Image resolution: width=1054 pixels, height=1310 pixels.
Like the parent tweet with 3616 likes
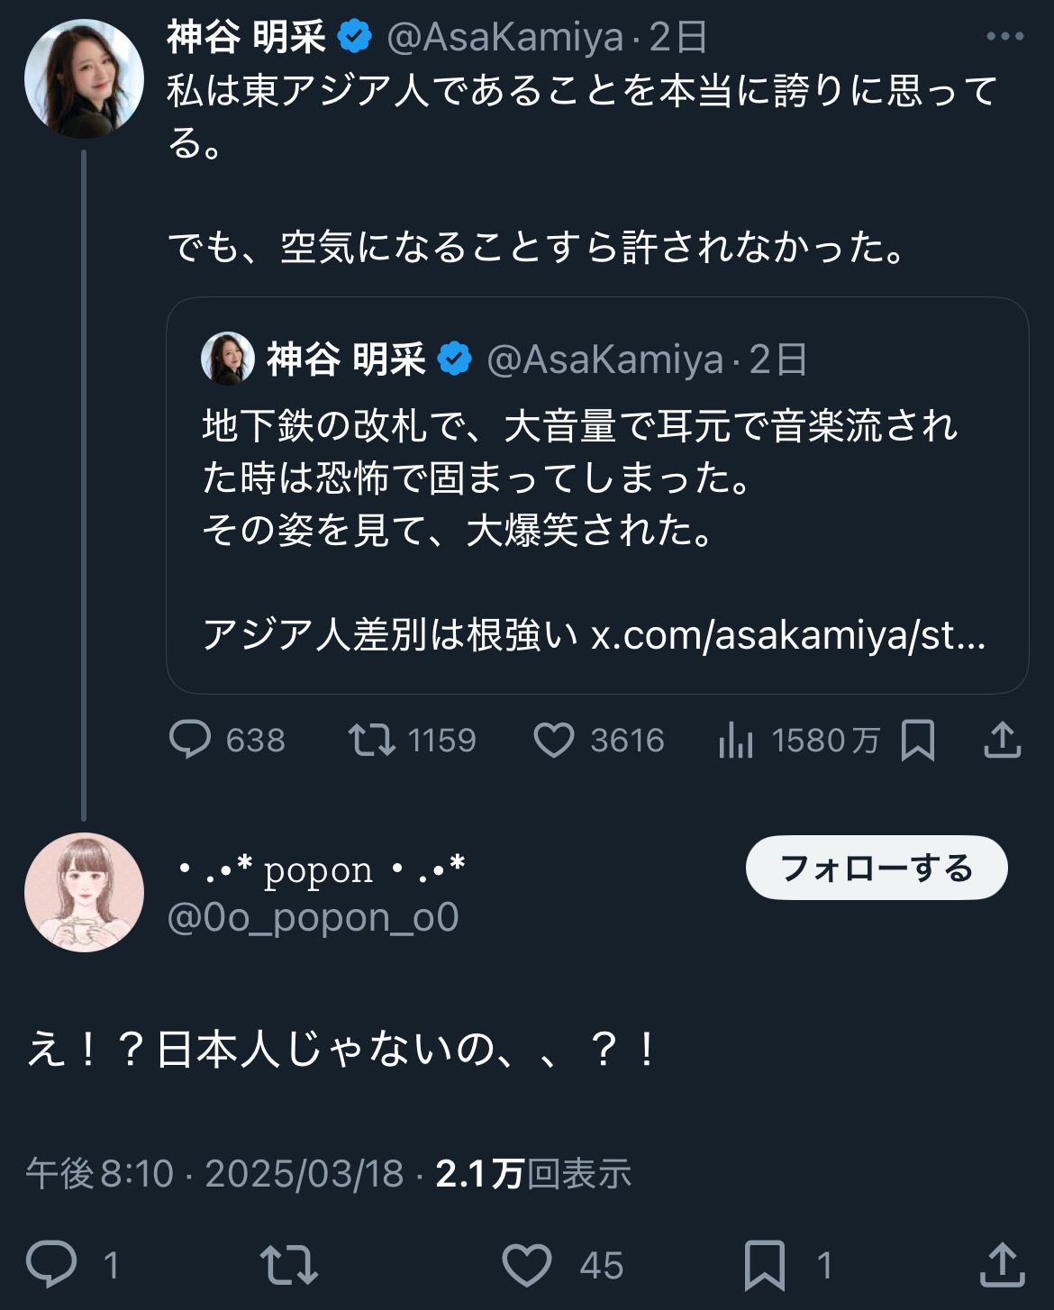pyautogui.click(x=554, y=740)
